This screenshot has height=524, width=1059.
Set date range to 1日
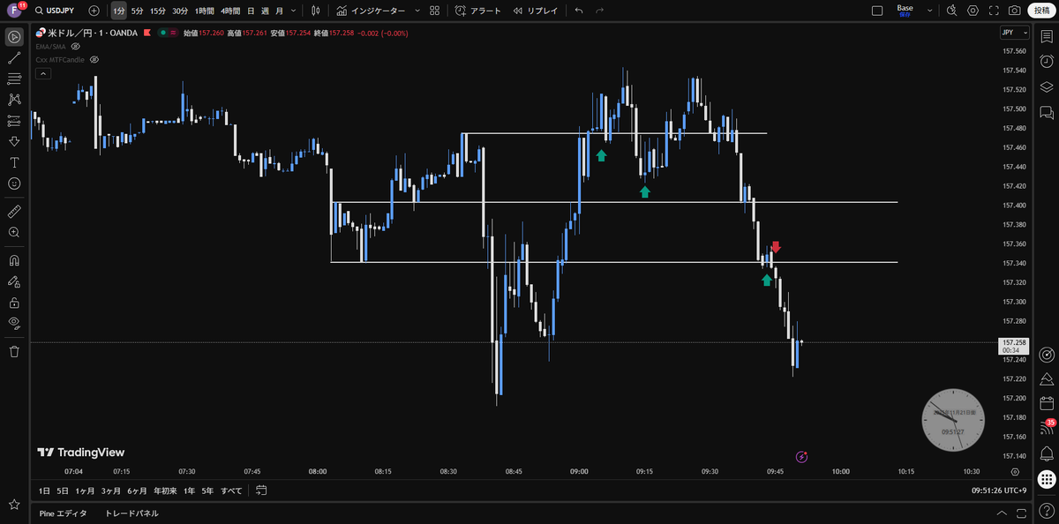coord(44,490)
